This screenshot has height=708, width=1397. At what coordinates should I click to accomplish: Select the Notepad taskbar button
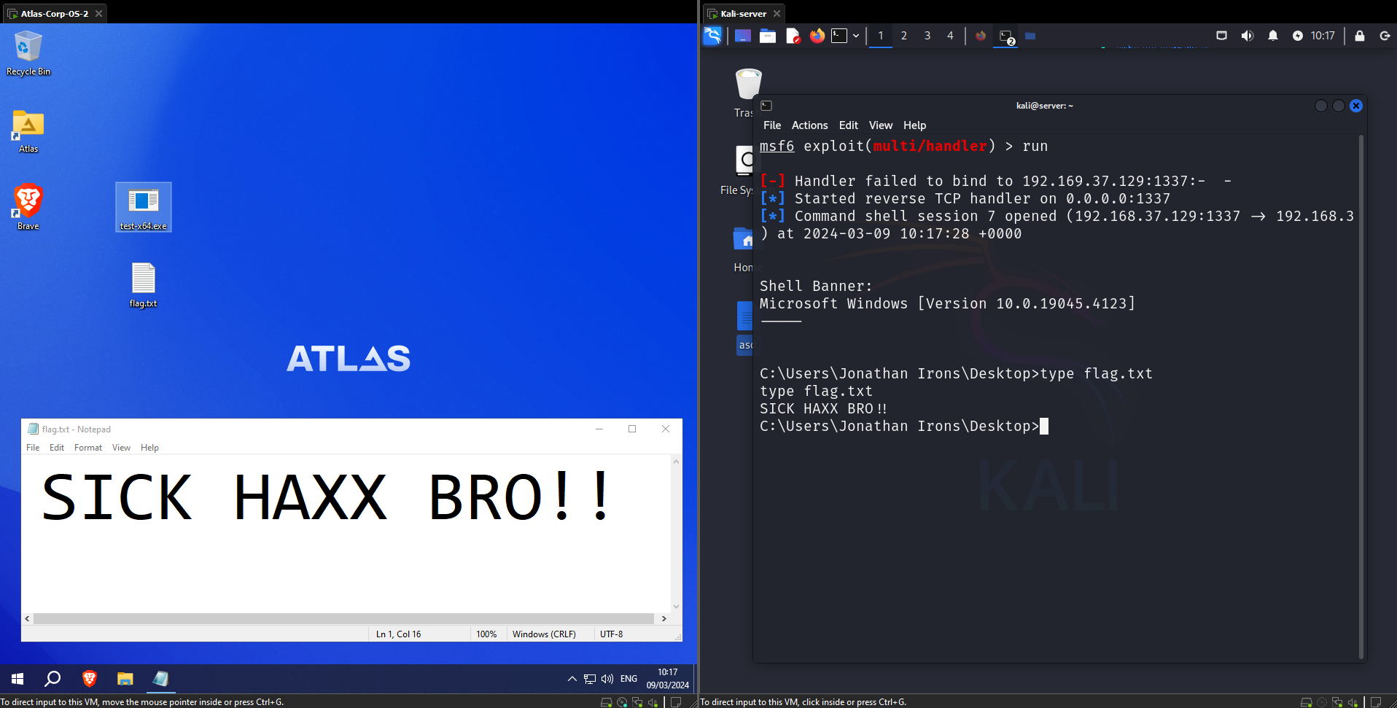click(x=161, y=679)
